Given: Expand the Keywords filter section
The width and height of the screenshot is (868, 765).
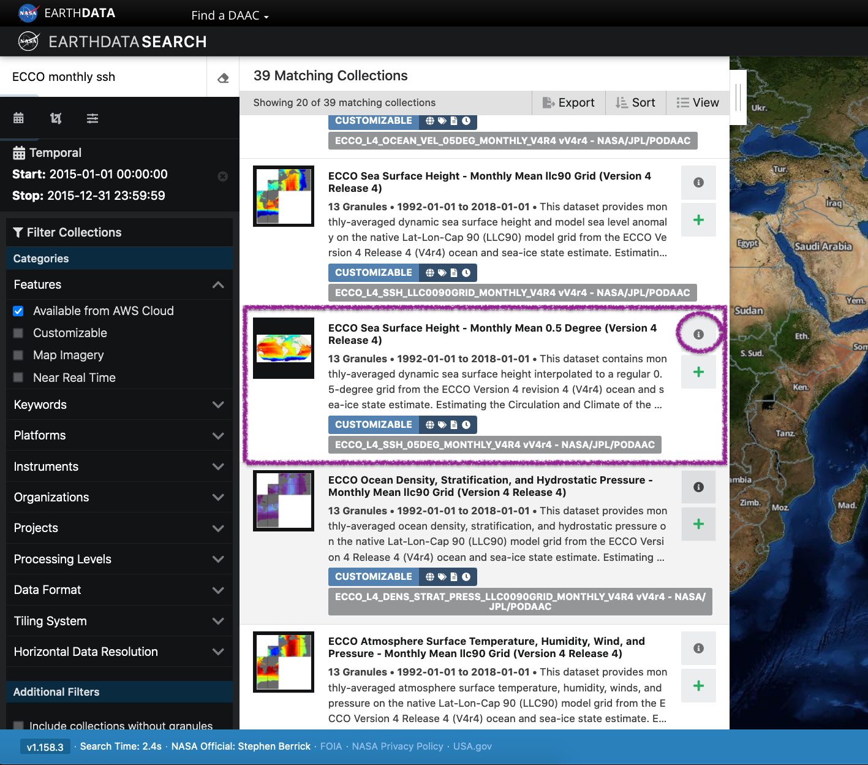Looking at the screenshot, I should click(x=217, y=405).
